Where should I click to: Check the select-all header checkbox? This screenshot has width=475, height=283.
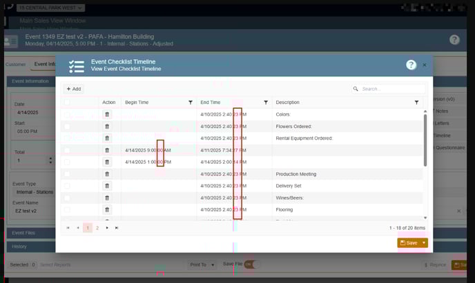click(x=67, y=102)
